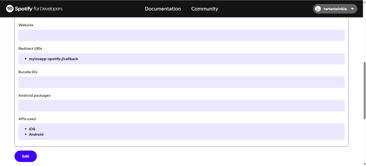Click the twtwtwinkle username text

point(335,9)
